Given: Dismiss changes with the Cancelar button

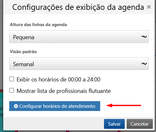Looking at the screenshot, I should pos(140,124).
